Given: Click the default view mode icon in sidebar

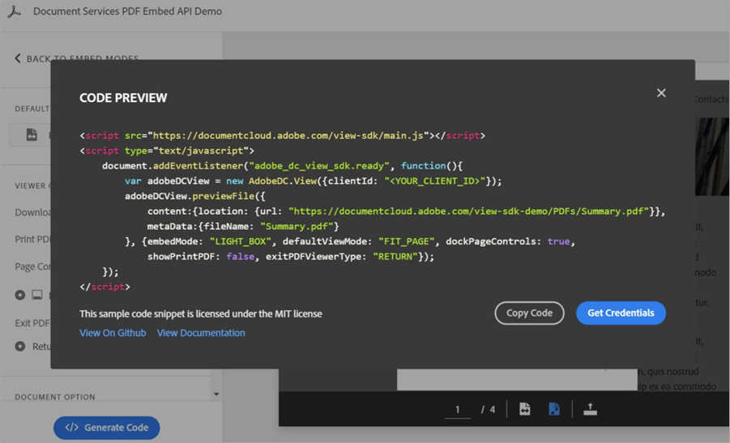Looking at the screenshot, I should coord(31,135).
